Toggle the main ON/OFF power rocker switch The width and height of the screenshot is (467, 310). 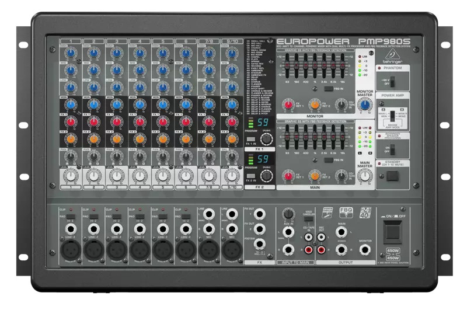(392, 231)
